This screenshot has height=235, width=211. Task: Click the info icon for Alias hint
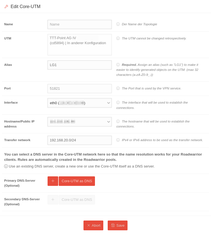tap(118, 65)
